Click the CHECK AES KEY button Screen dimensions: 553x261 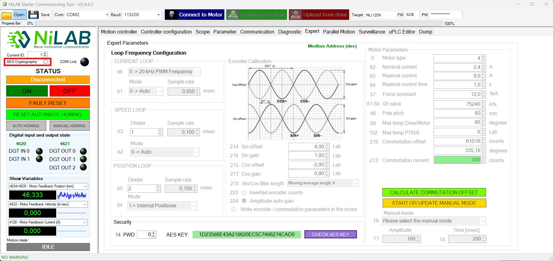pyautogui.click(x=330, y=234)
